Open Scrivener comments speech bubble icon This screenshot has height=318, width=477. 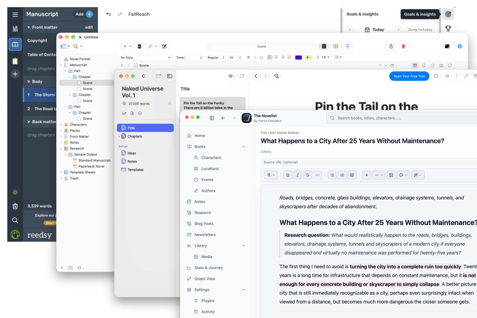coord(450,65)
